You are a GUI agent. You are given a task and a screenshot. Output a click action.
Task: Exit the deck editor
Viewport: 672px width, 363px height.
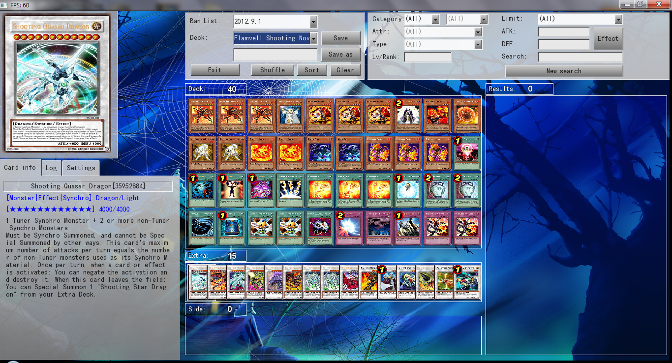215,70
